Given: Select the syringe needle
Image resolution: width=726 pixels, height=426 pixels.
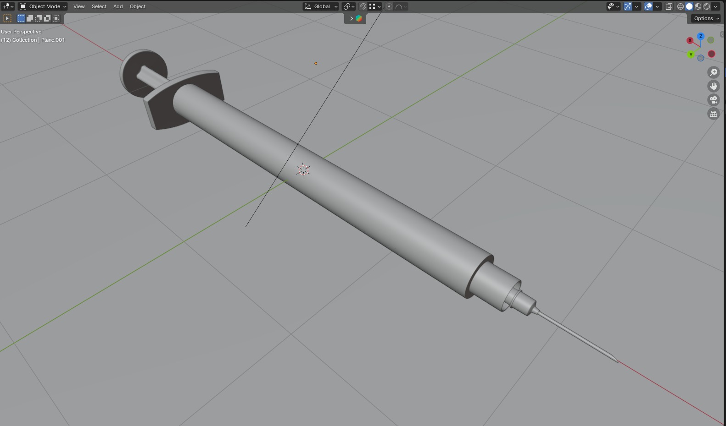Looking at the screenshot, I should 578,337.
